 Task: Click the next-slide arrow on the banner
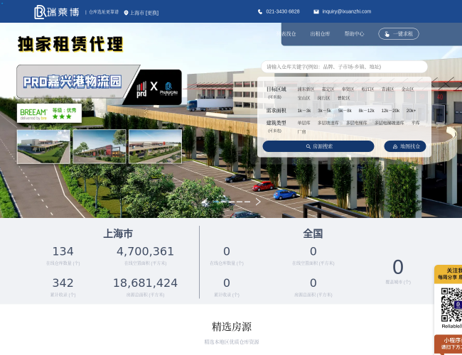[x=258, y=202]
